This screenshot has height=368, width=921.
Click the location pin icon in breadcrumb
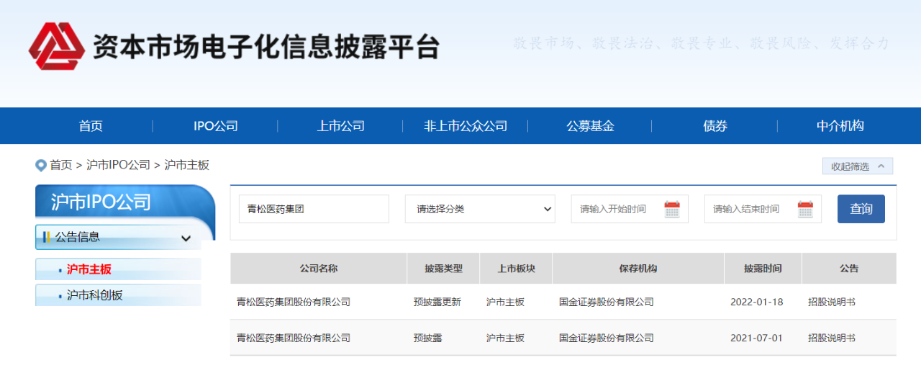[41, 166]
